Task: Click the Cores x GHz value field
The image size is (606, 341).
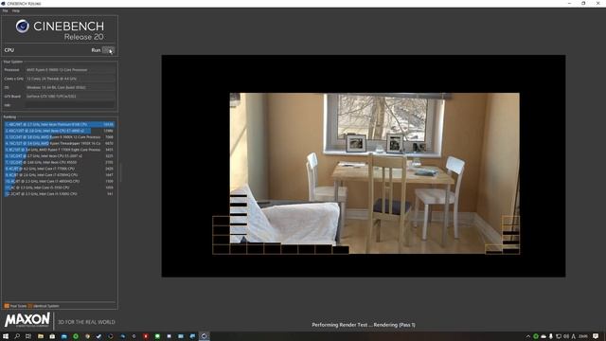Action: click(70, 79)
